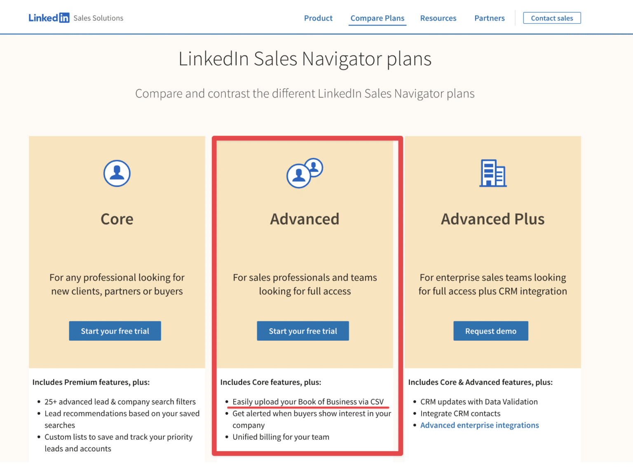Start your free trial for the Core plan
The height and width of the screenshot is (473, 633).
(x=115, y=331)
